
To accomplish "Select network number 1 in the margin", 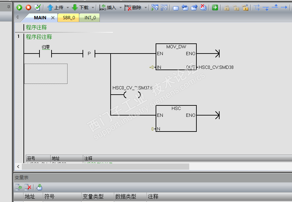I will pyautogui.click(x=19, y=36).
